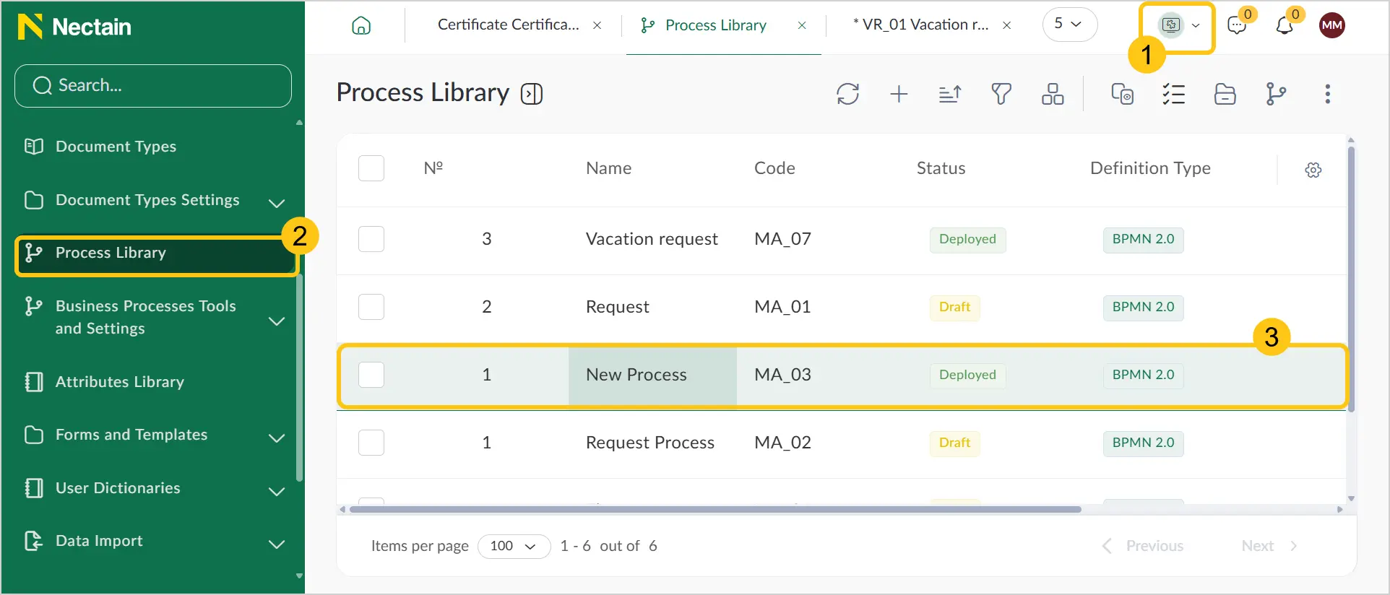1390x595 pixels.
Task: Click the Draft status of Request Process
Action: [x=954, y=443]
